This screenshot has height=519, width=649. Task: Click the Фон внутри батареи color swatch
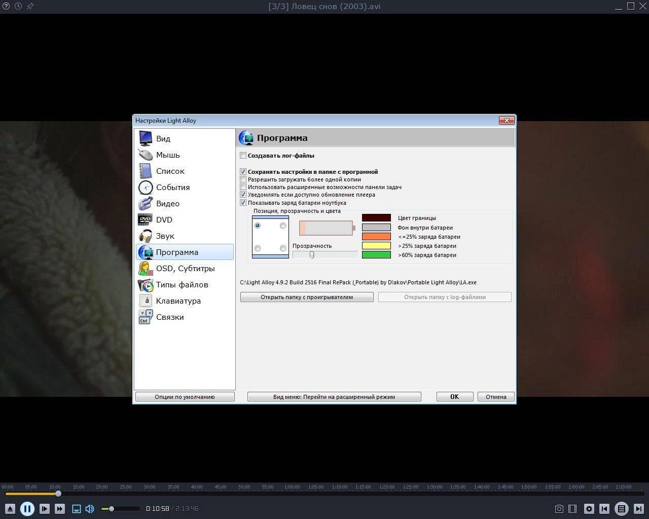376,228
